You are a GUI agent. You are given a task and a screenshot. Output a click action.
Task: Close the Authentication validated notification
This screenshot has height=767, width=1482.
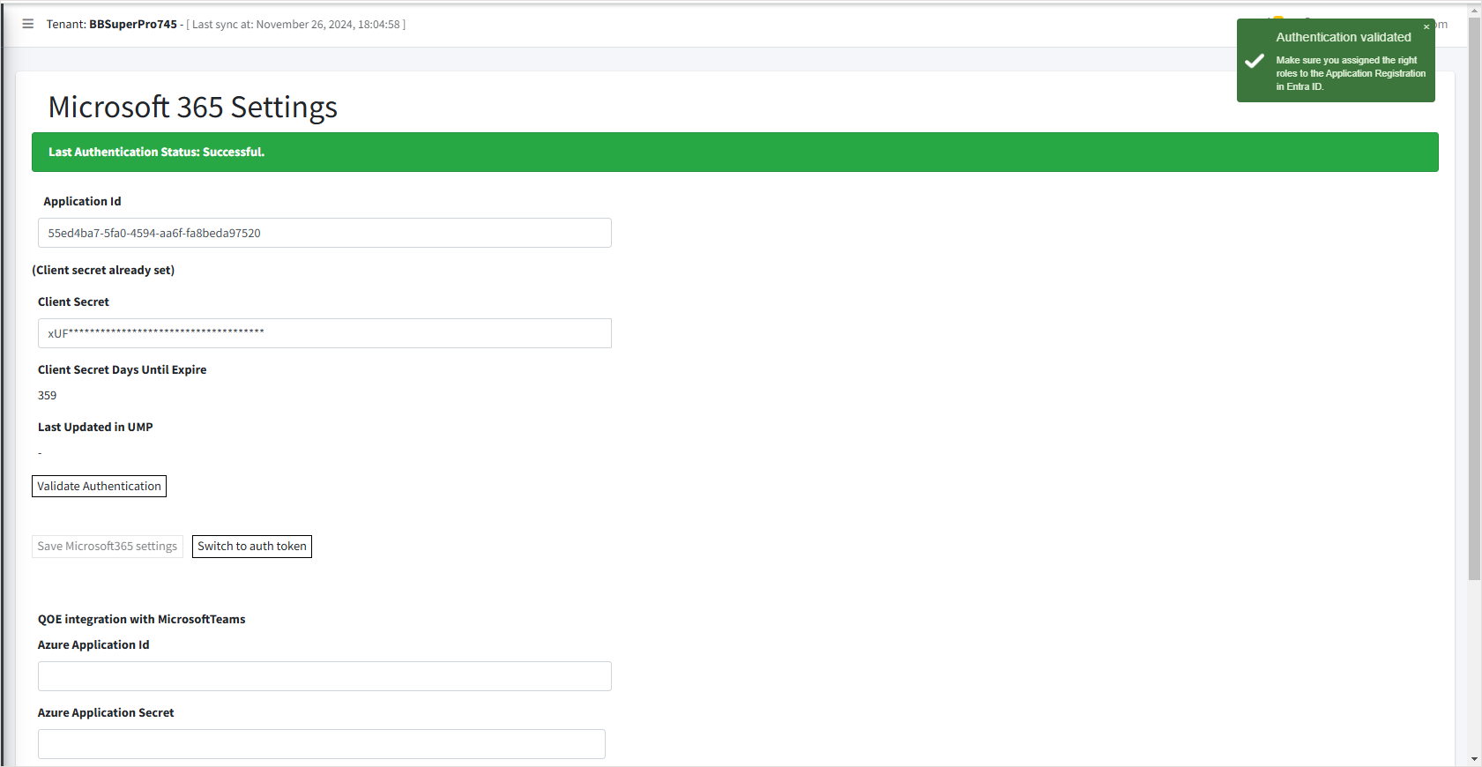1426,26
